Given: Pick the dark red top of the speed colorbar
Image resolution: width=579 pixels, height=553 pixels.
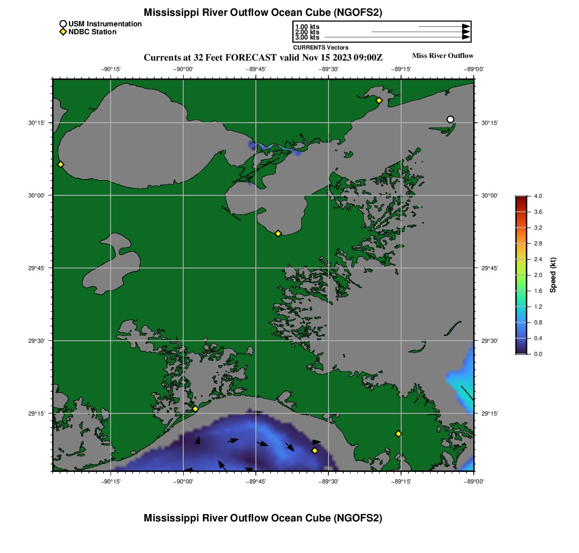Looking at the screenshot, I should point(521,199).
